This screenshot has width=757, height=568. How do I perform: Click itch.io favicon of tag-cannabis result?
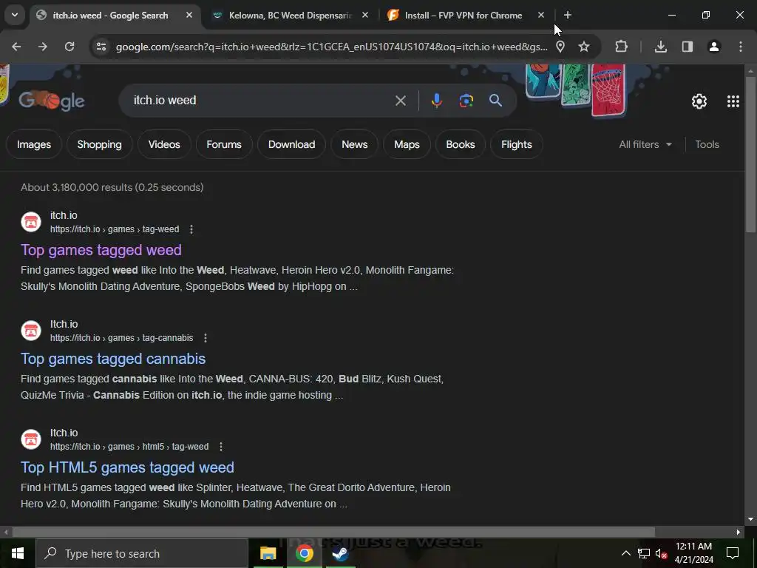(x=31, y=331)
